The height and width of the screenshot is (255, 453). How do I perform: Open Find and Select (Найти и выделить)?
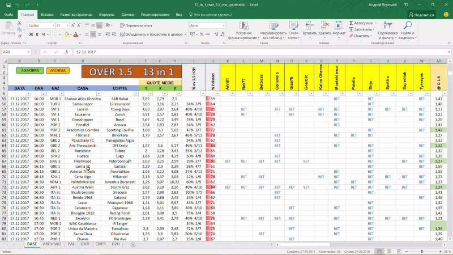[407, 31]
